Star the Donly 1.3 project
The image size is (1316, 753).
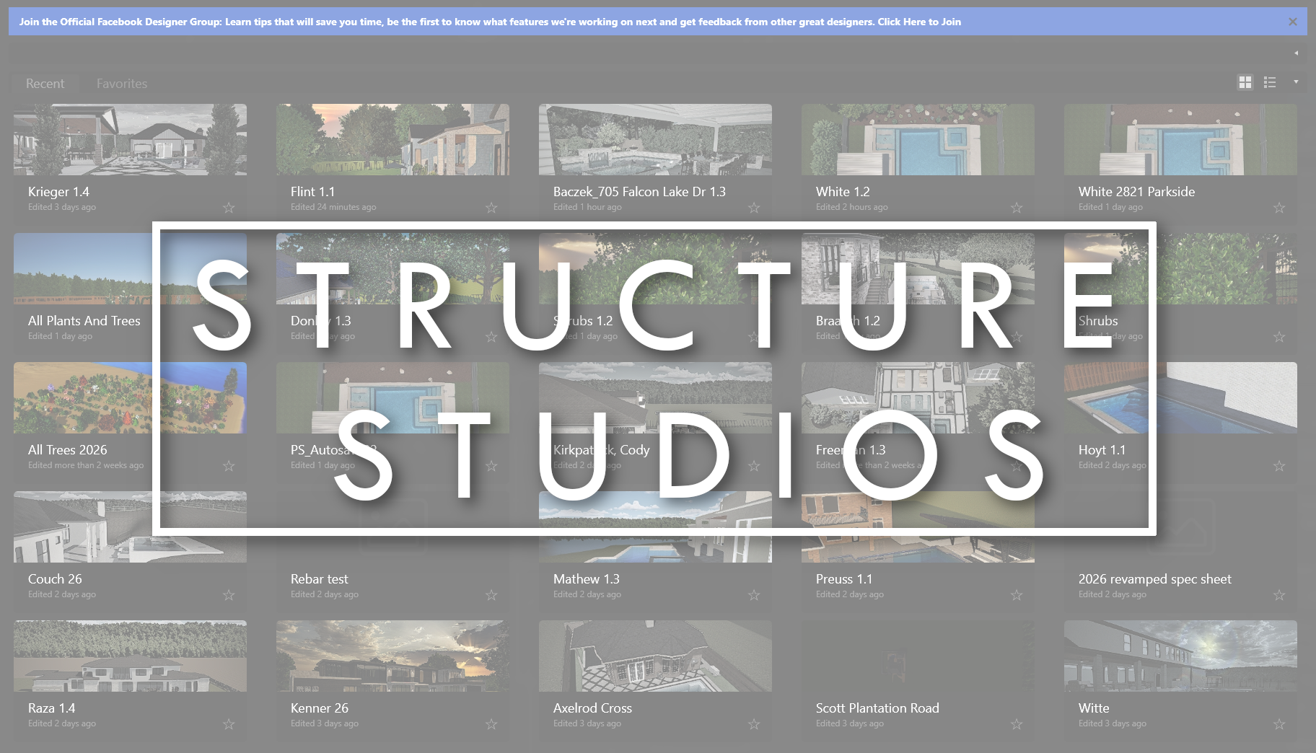coord(491,337)
